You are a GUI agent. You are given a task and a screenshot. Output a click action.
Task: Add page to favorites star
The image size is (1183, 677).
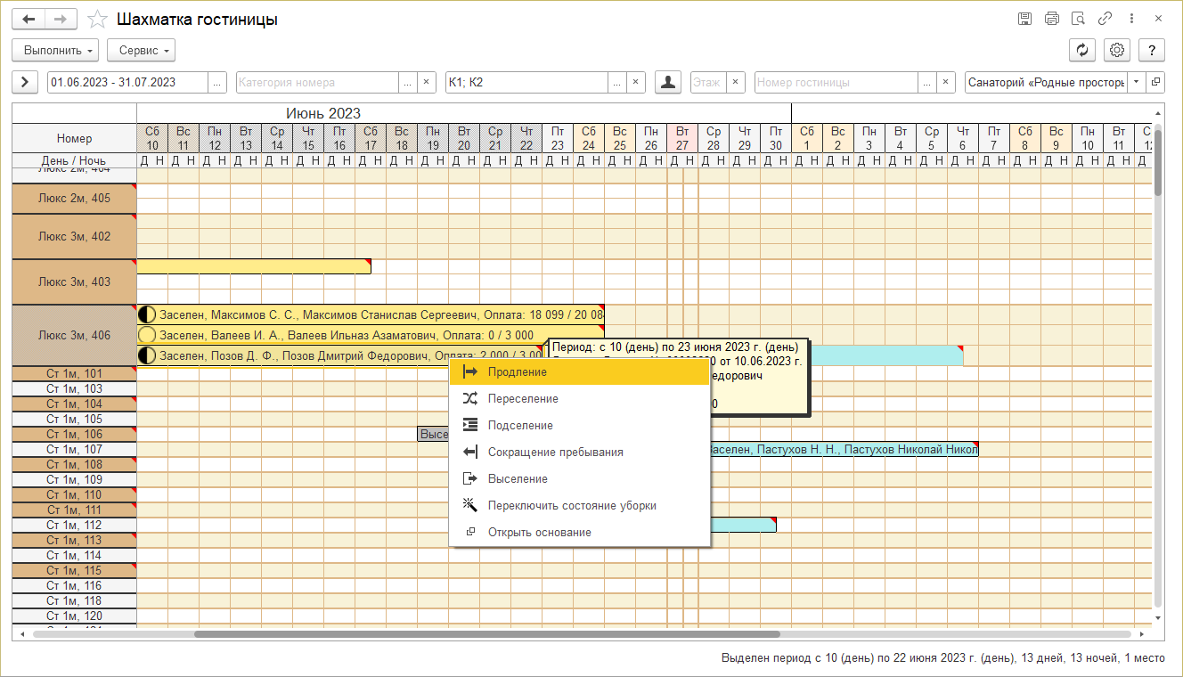99,20
